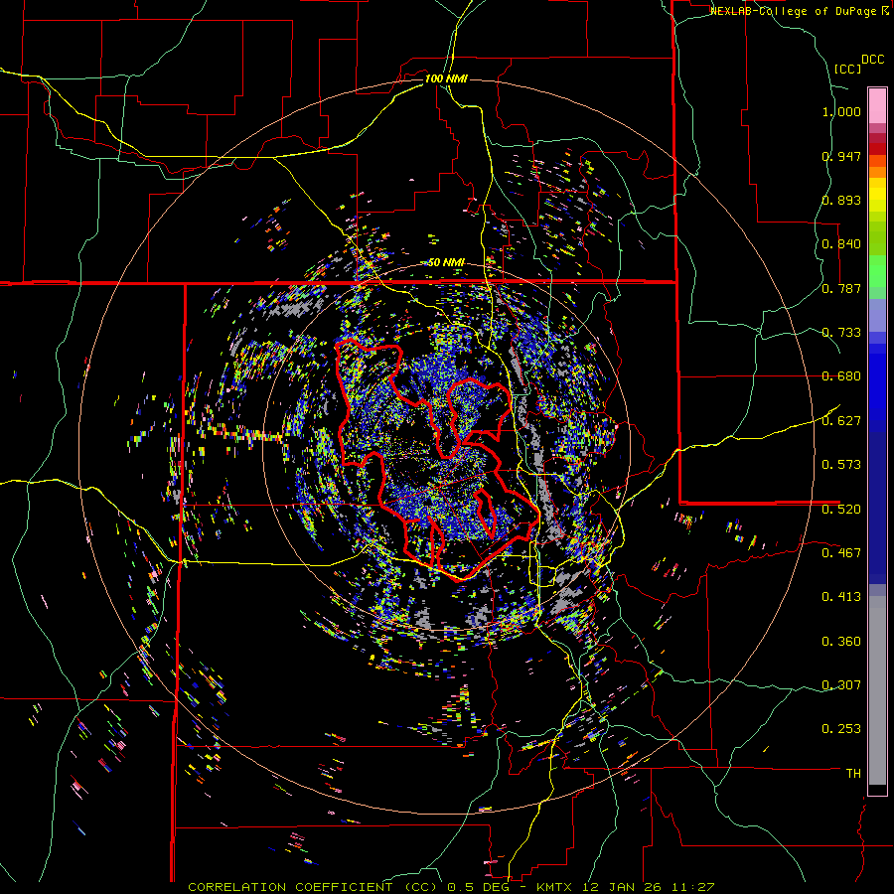This screenshot has width=894, height=894.
Task: Click the 50 NMI range ring label
Action: (446, 262)
